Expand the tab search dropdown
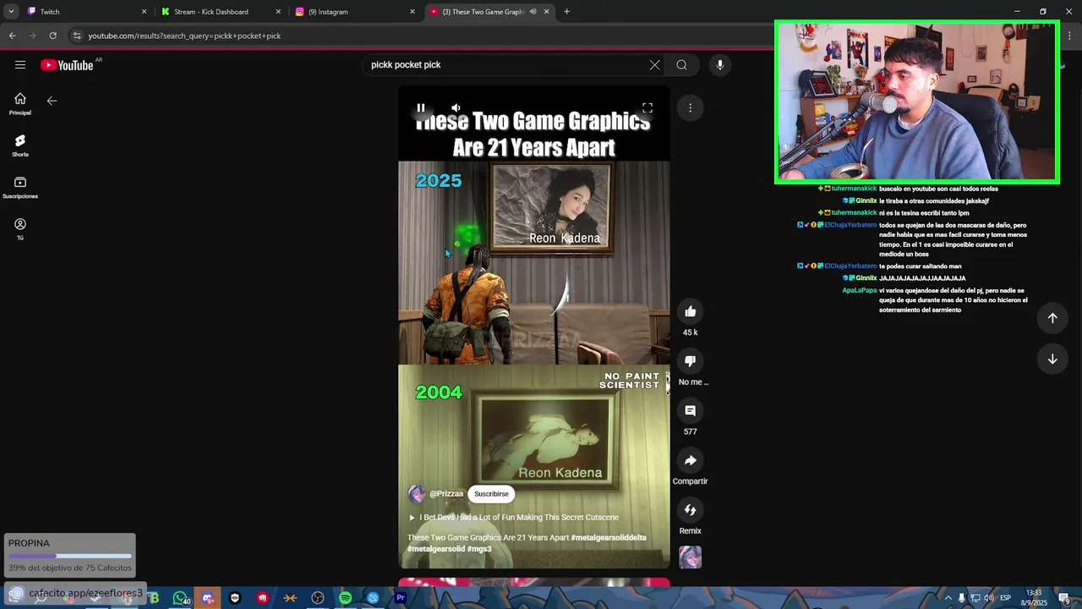Screen dimensions: 1082x609 tap(11, 12)
